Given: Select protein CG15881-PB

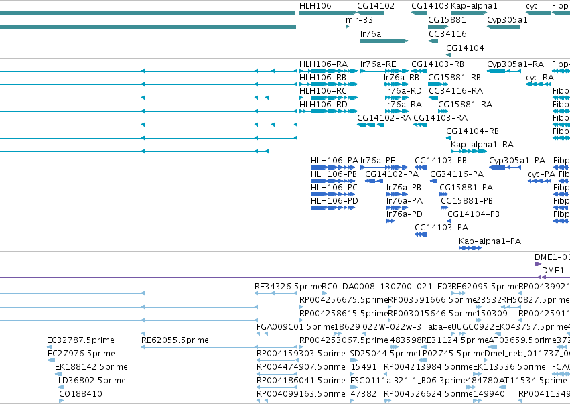Looking at the screenshot, I should [467, 201].
